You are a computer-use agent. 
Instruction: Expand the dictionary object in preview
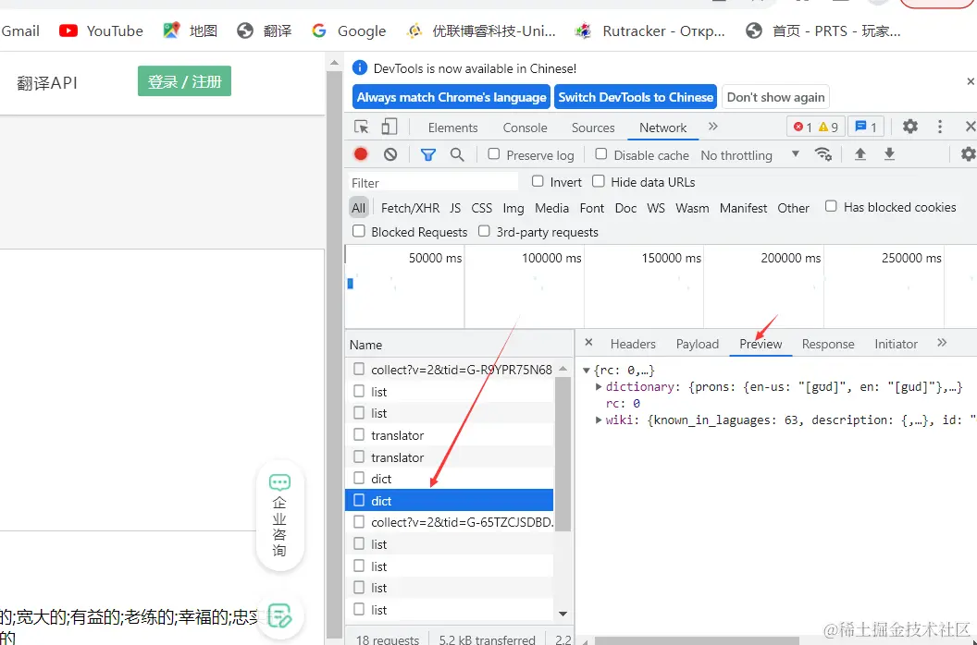tap(599, 386)
